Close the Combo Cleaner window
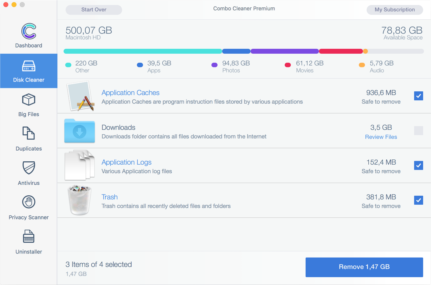Image resolution: width=431 pixels, height=285 pixels. [x=6, y=5]
